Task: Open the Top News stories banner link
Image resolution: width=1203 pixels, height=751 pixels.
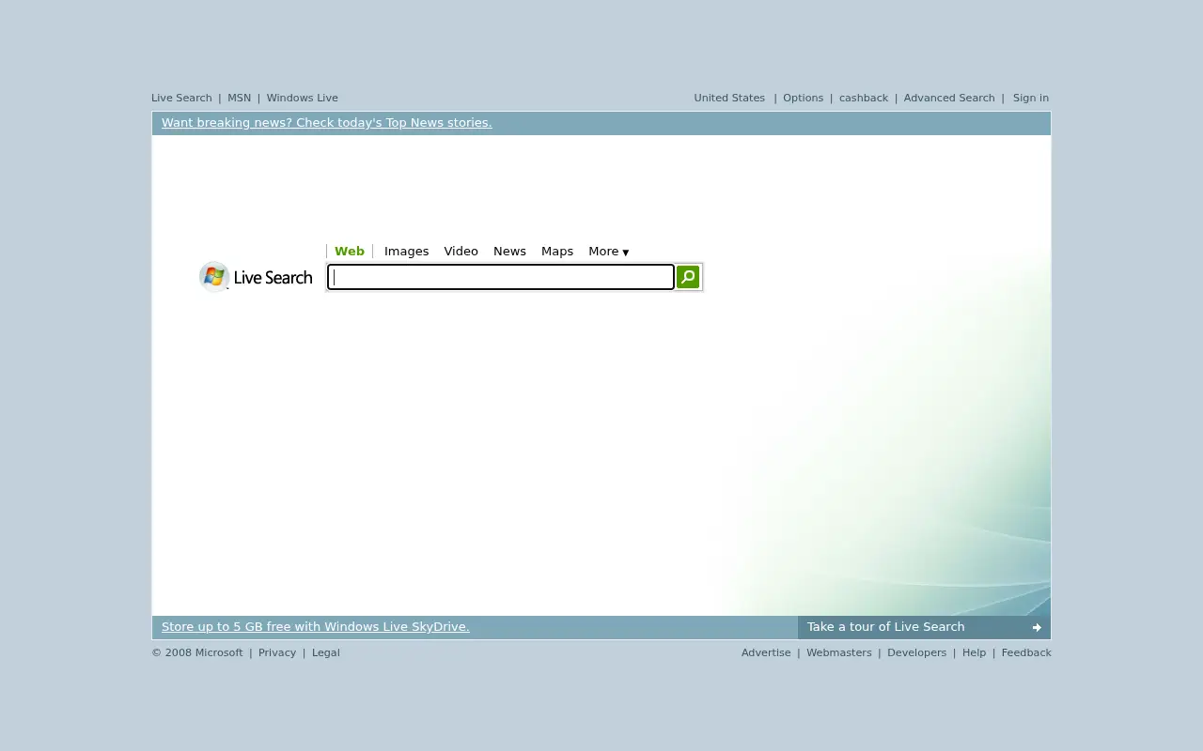Action: pos(326,123)
